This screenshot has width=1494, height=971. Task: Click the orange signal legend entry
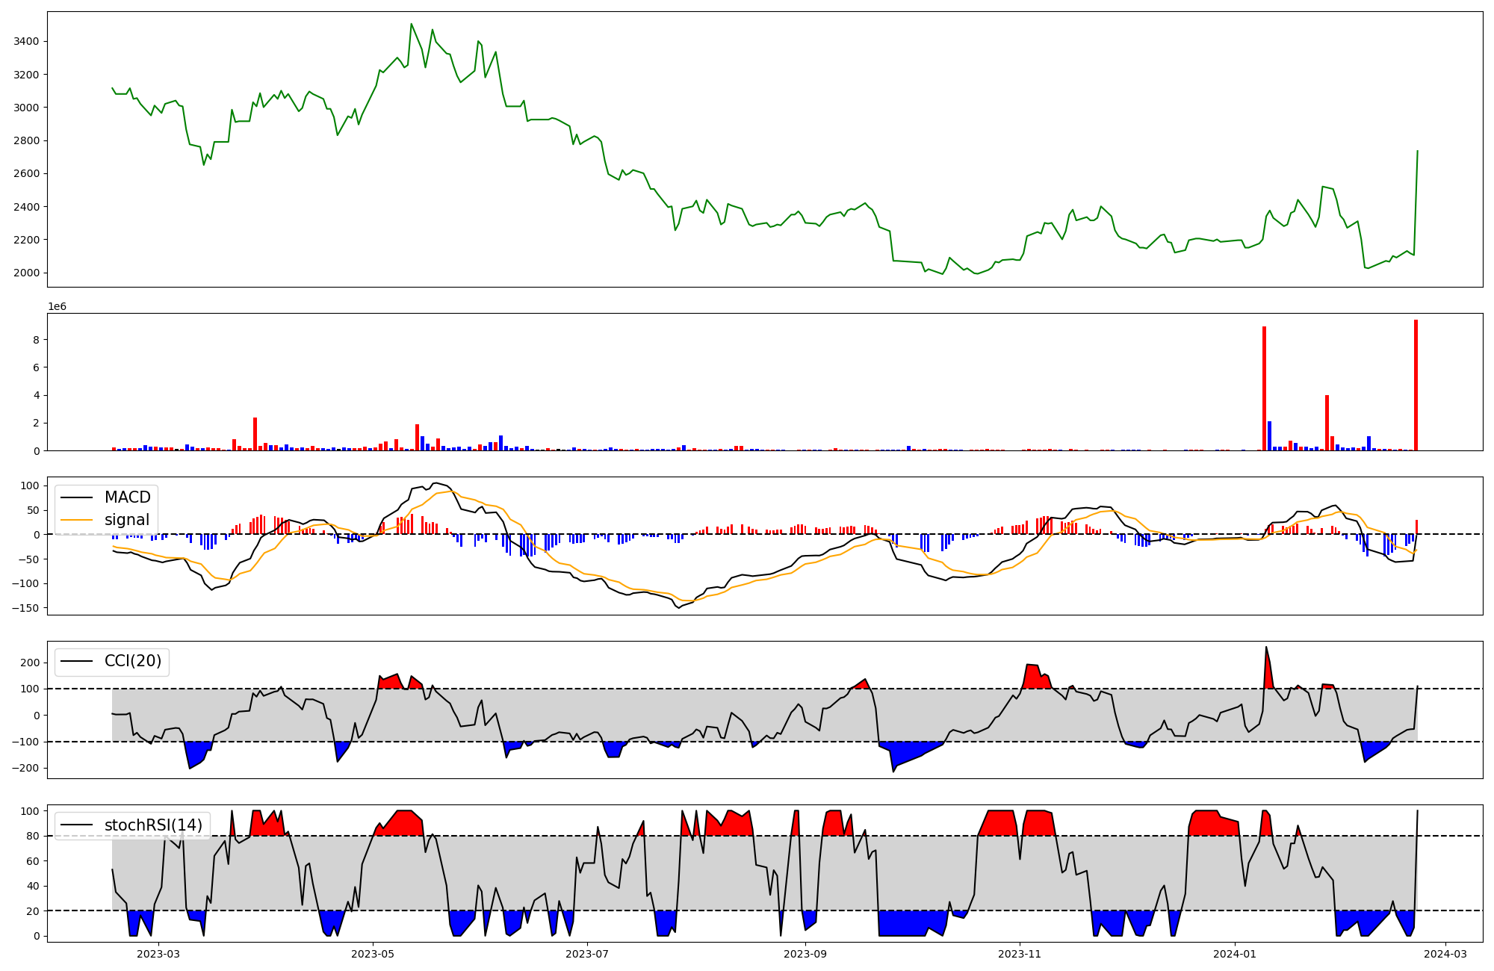[x=126, y=520]
